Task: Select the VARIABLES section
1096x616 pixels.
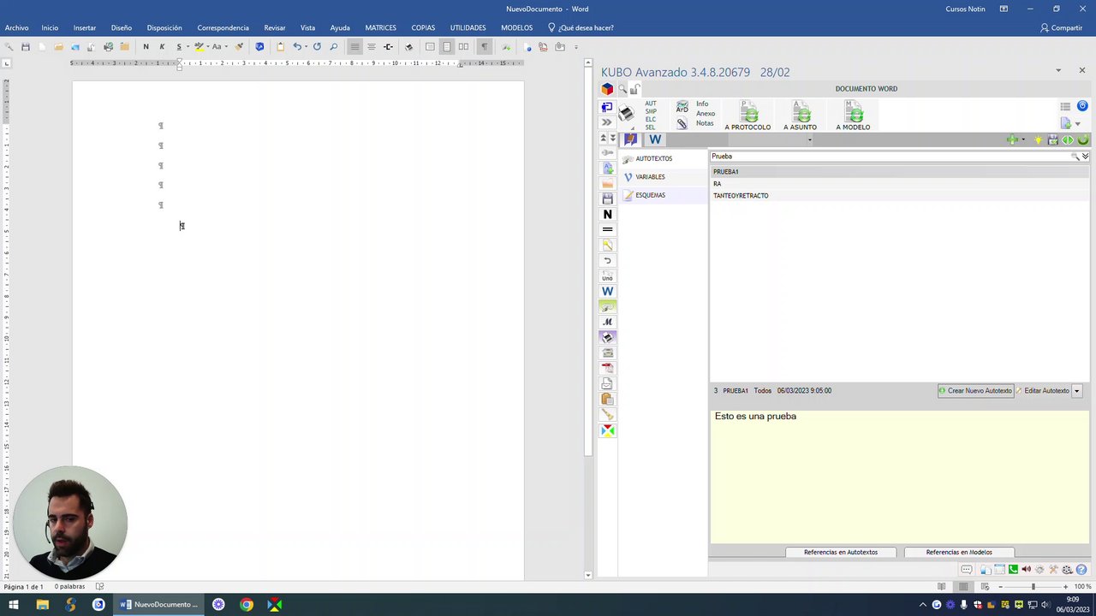Action: [650, 177]
